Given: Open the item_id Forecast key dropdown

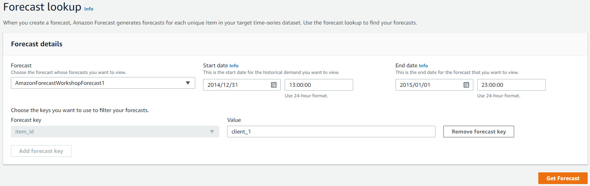Looking at the screenshot, I should click(115, 132).
